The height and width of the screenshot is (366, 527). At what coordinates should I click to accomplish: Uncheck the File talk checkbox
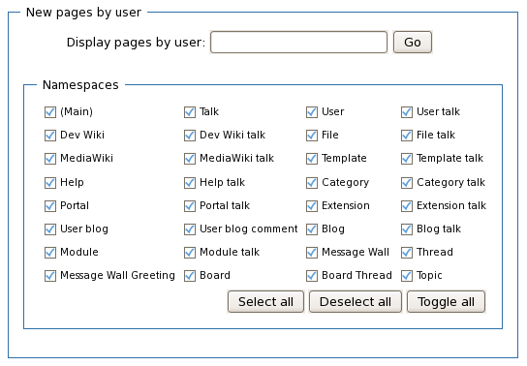[407, 136]
